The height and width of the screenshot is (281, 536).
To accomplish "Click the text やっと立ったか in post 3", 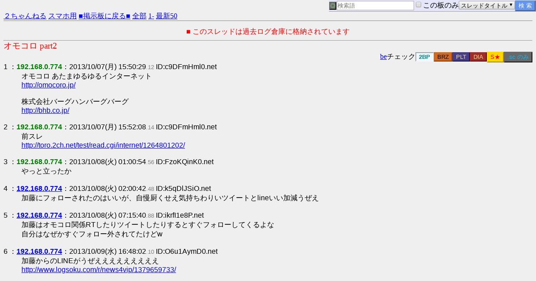I will [46, 171].
